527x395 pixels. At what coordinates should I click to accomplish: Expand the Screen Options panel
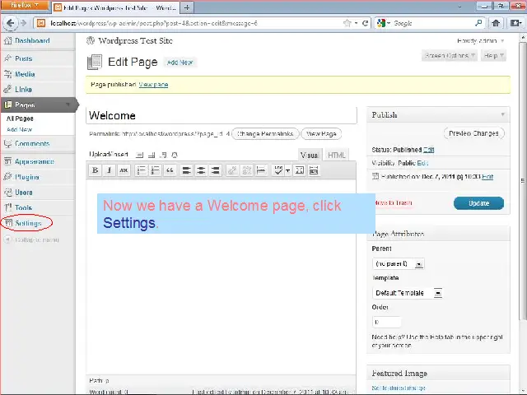point(450,56)
